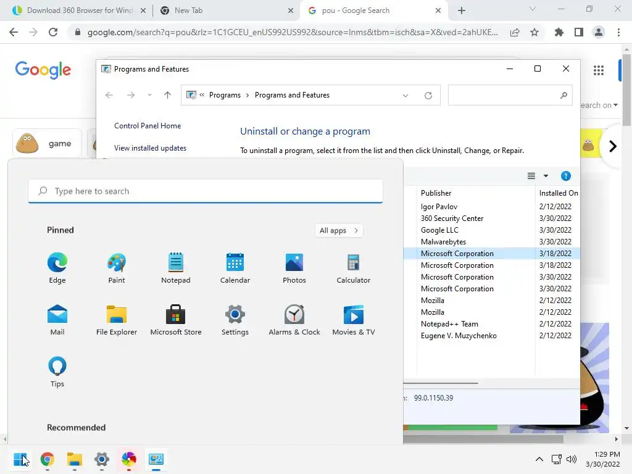Image resolution: width=632 pixels, height=474 pixels.
Task: Switch to the New Tab tab
Action: tap(226, 10)
